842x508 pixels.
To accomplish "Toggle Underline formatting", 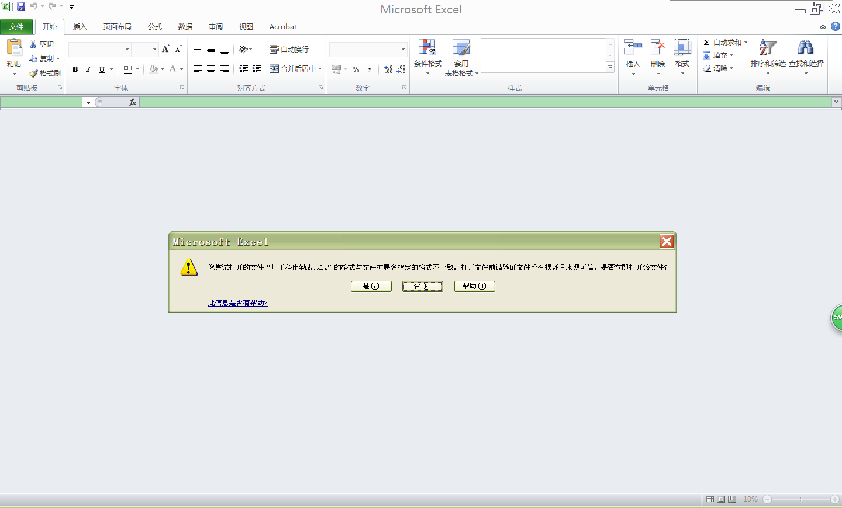I will [x=102, y=69].
